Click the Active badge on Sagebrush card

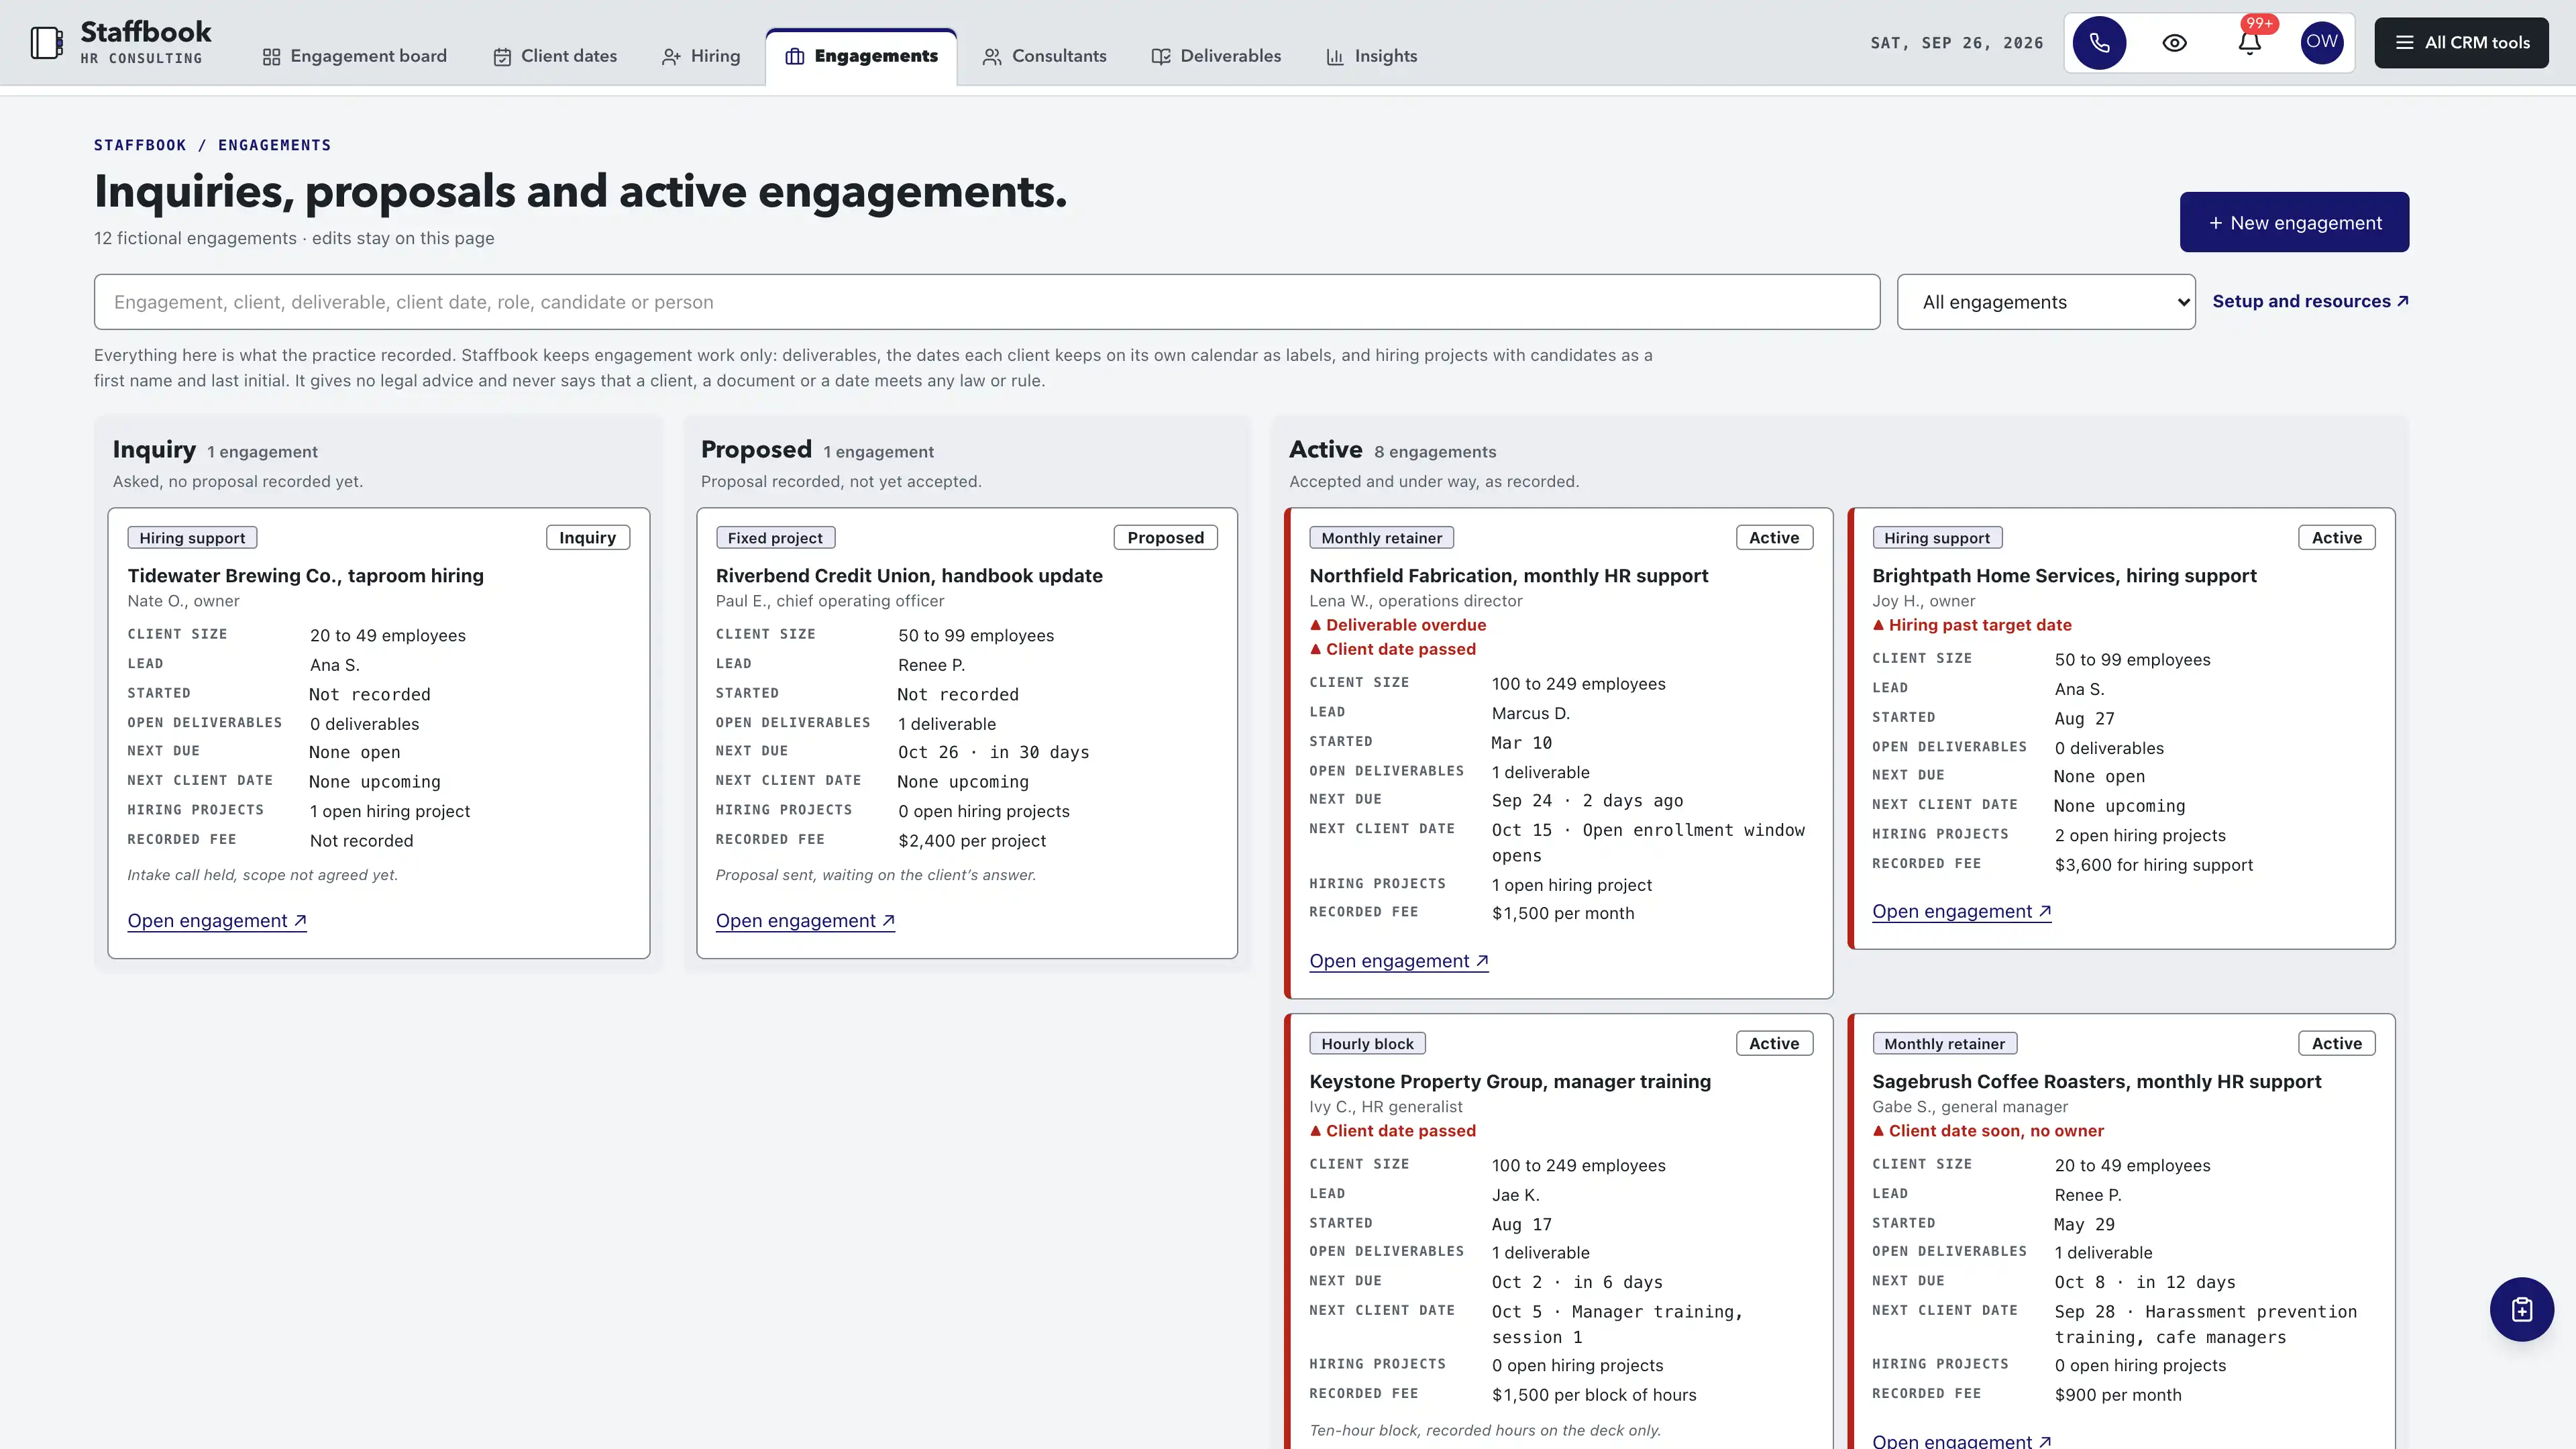(x=2336, y=1044)
